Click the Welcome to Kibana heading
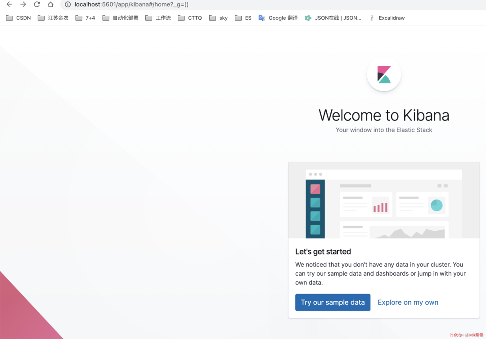Screen dimensions: 486x339 pyautogui.click(x=384, y=115)
